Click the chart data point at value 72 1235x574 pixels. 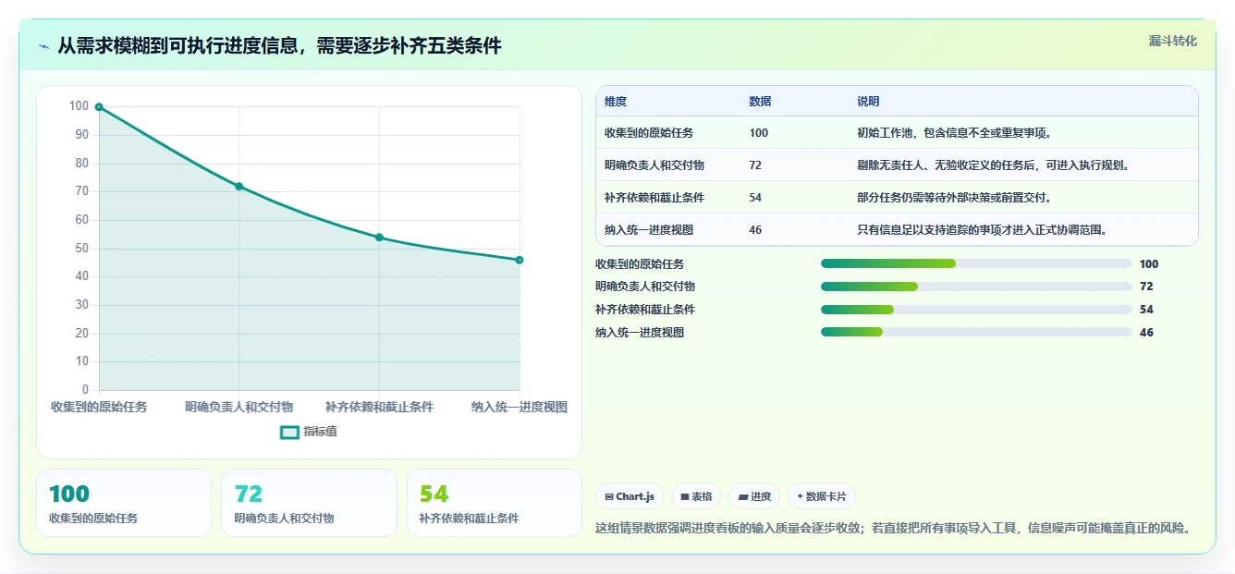pyautogui.click(x=239, y=187)
